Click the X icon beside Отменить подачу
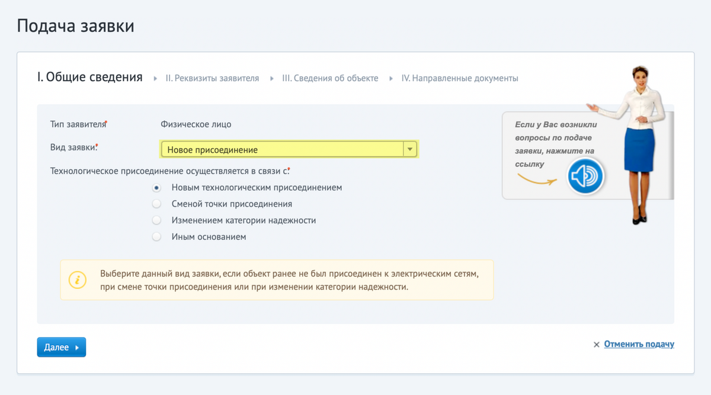The image size is (711, 395). coord(597,345)
